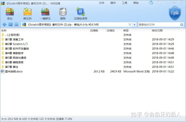
Task: Click the date 2018-09-01 14:46
Action: [x=163, y=48]
